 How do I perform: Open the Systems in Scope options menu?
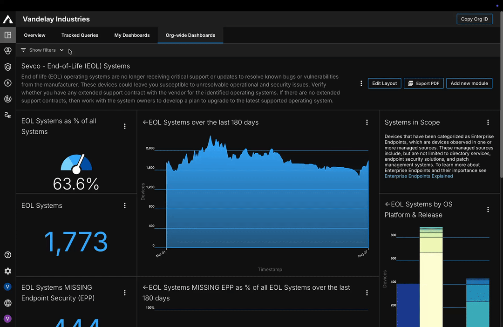coord(488,122)
